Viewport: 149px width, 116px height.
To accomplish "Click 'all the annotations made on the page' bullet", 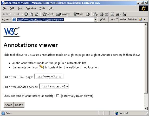I will click(x=49, y=63).
